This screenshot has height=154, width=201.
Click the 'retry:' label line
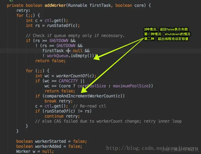click(23, 10)
